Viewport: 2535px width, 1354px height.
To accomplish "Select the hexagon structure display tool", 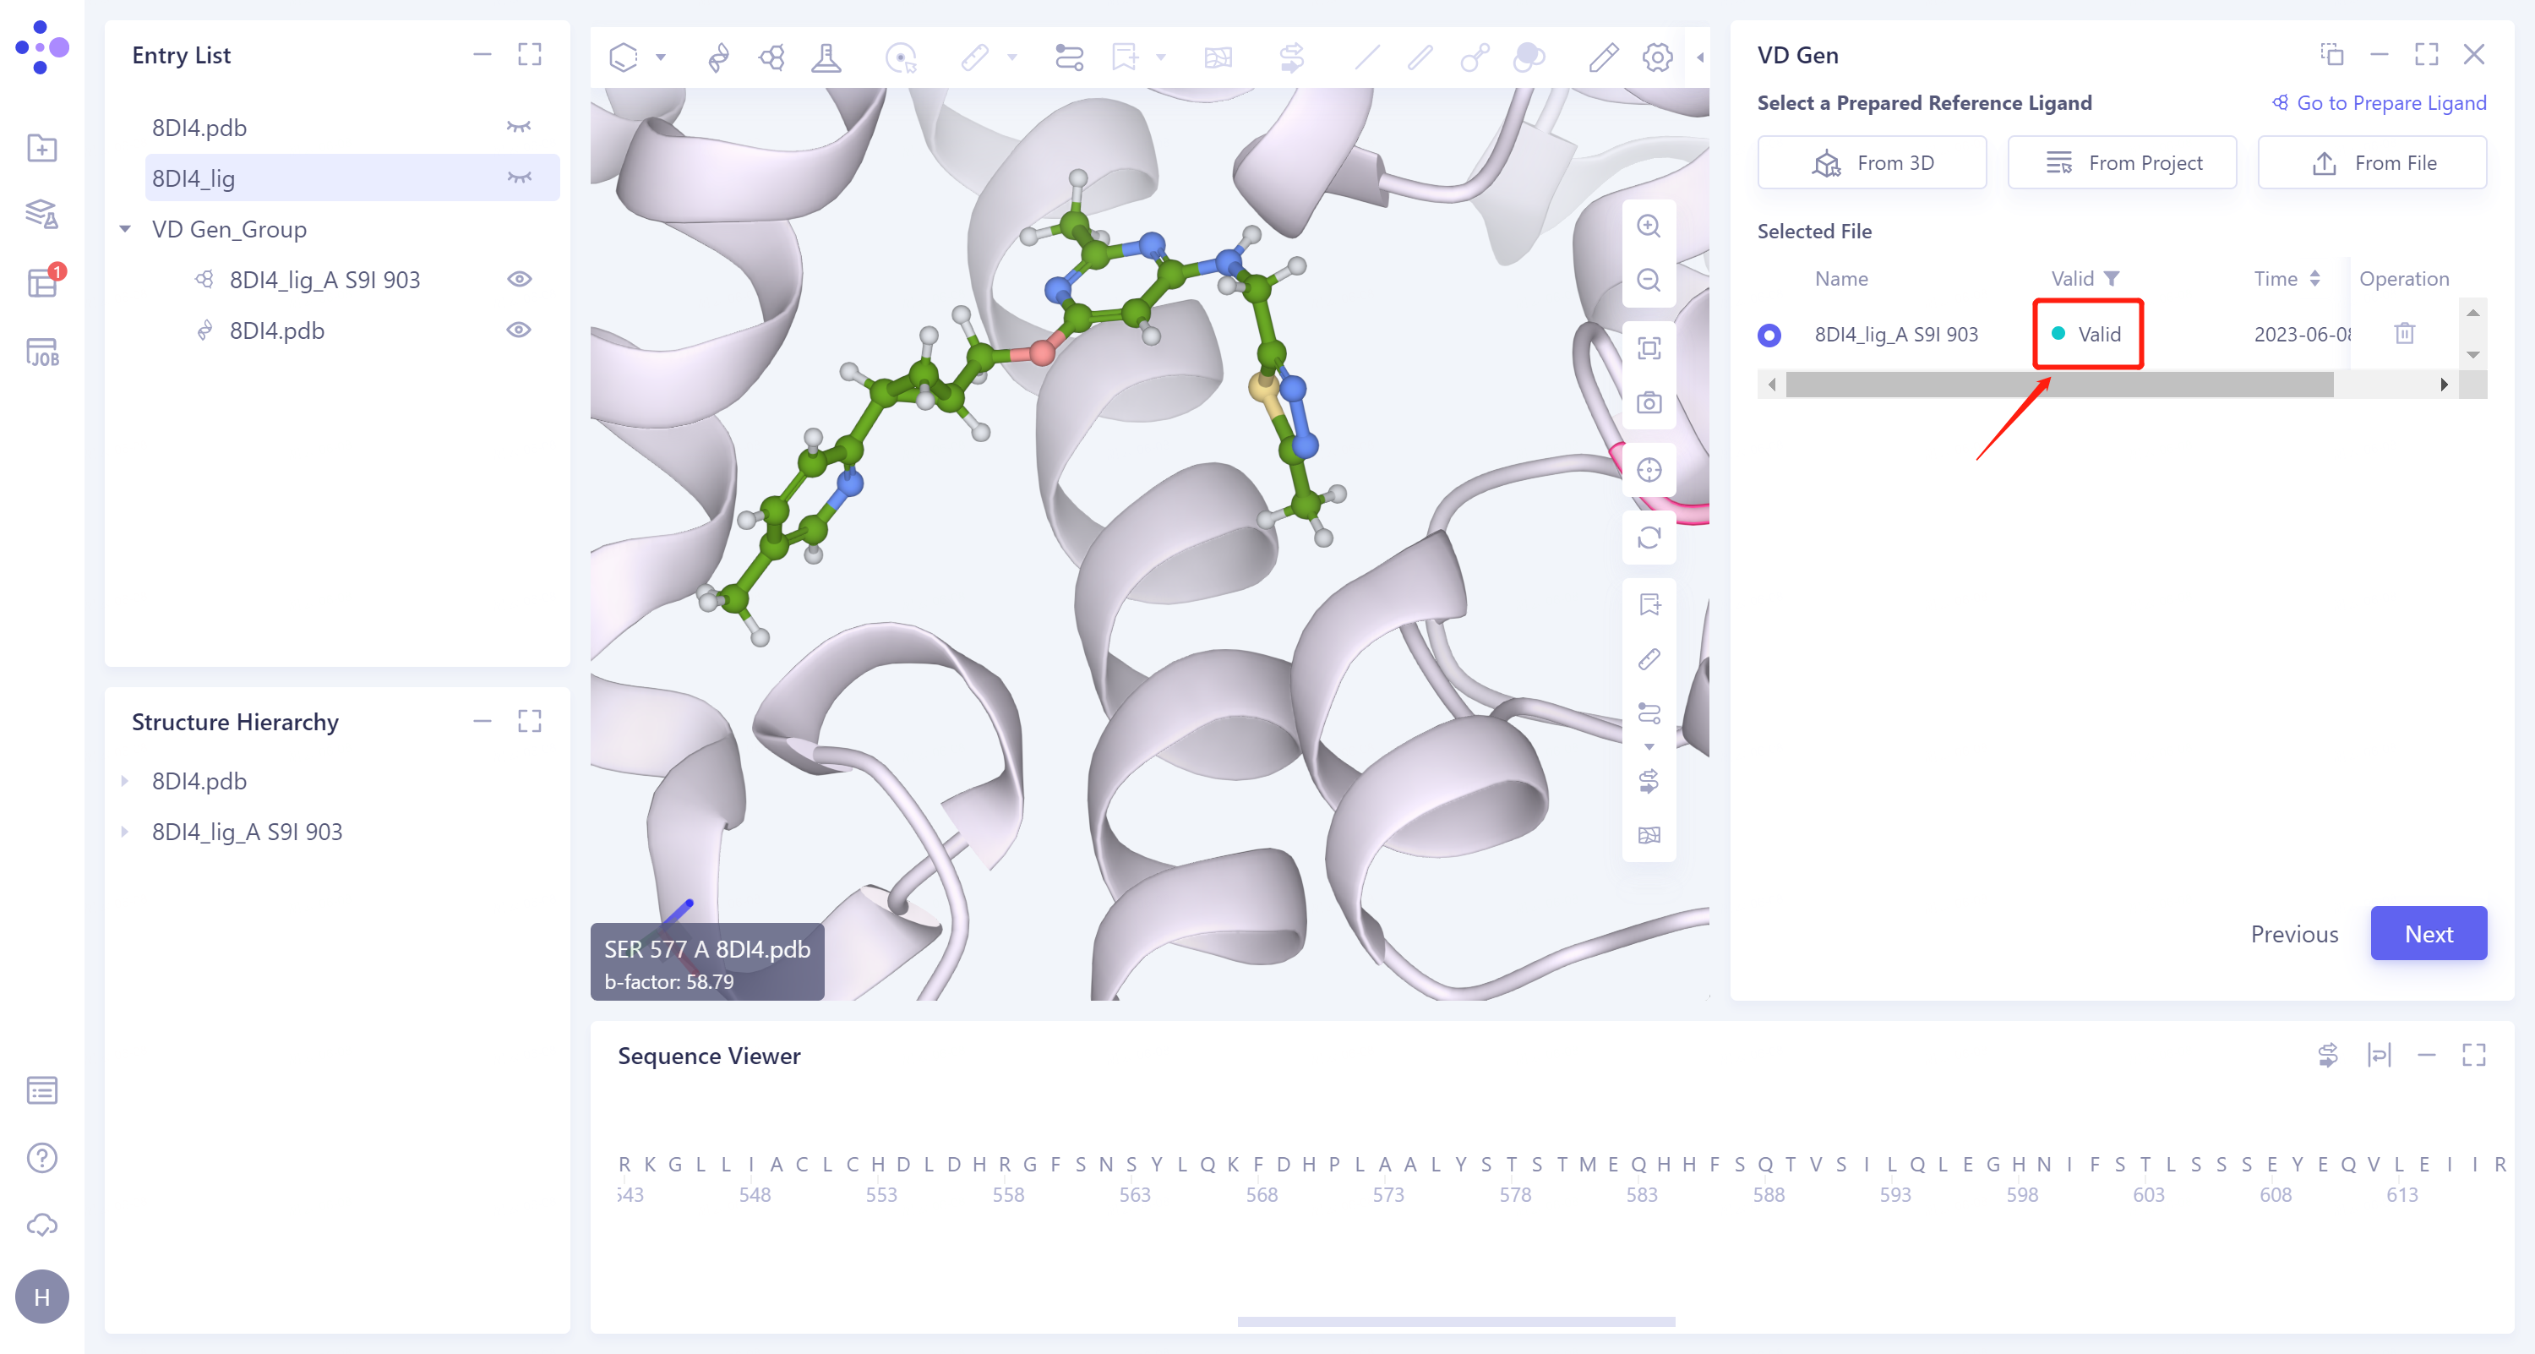I will [x=625, y=57].
